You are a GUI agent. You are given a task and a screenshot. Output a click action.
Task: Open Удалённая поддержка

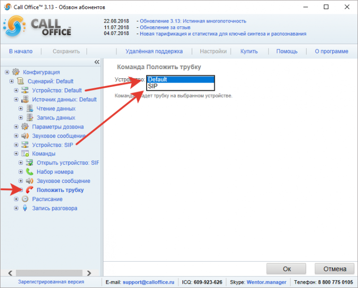point(154,51)
